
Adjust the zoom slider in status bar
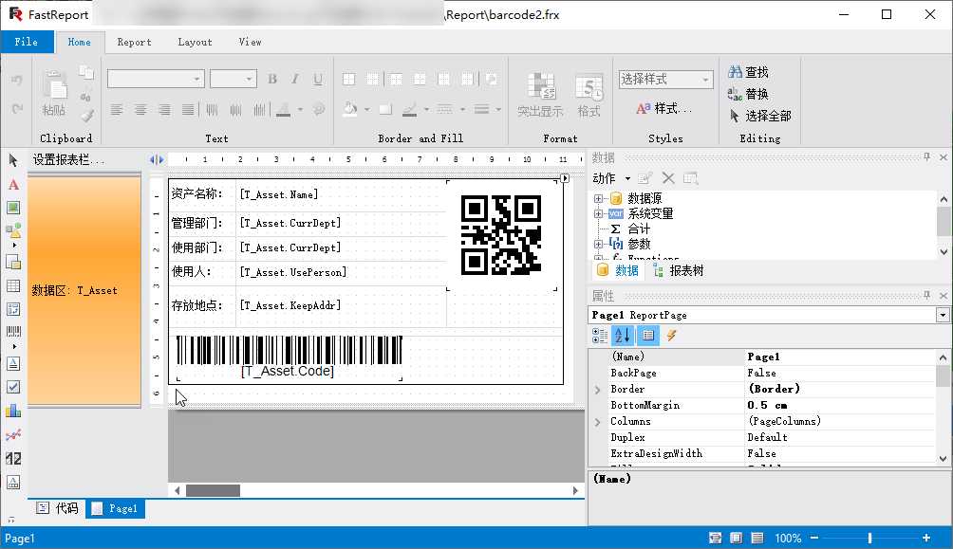click(x=869, y=538)
